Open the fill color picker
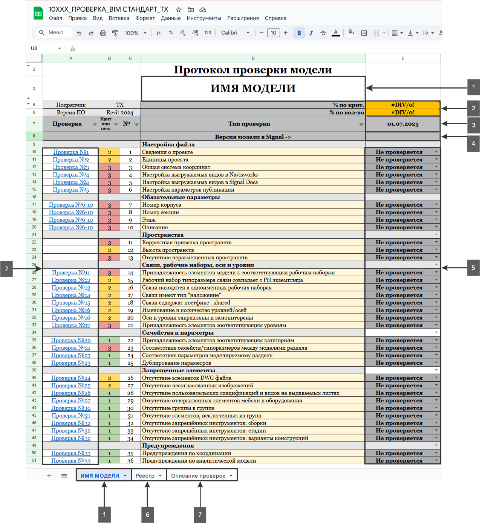The width and height of the screenshot is (482, 527). [351, 32]
